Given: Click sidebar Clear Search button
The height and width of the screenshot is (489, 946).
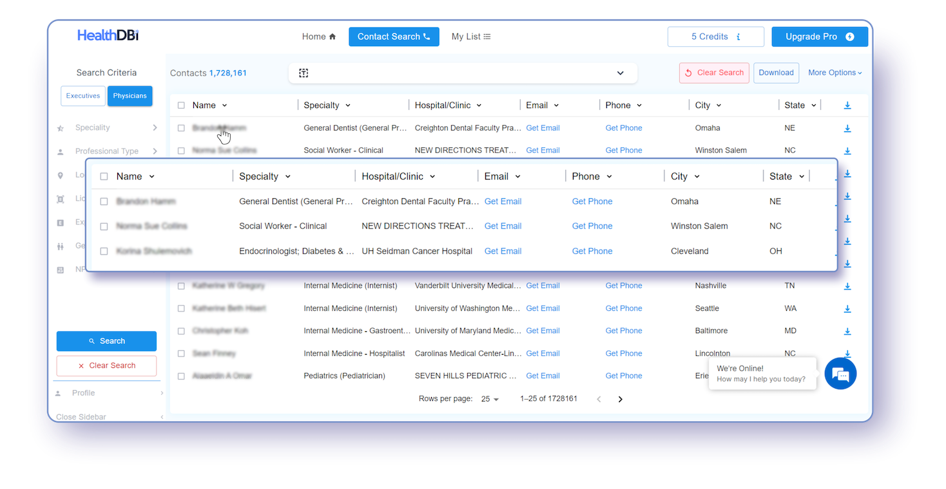Looking at the screenshot, I should (x=106, y=365).
